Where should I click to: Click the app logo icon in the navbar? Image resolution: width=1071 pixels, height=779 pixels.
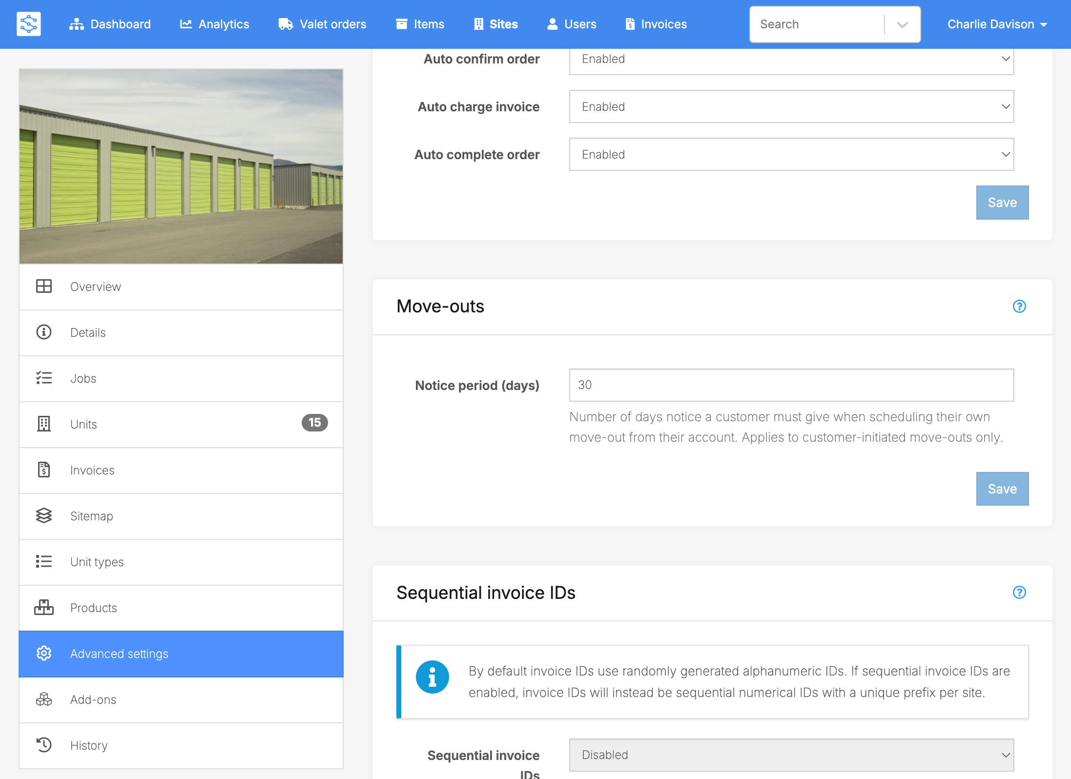(x=29, y=24)
